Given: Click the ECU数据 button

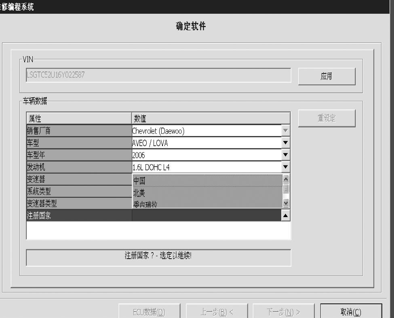Looking at the screenshot, I should (x=148, y=312).
